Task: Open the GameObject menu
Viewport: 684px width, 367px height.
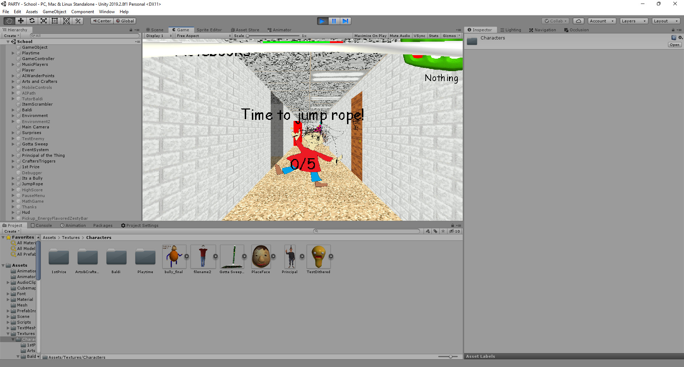Action: [x=54, y=11]
